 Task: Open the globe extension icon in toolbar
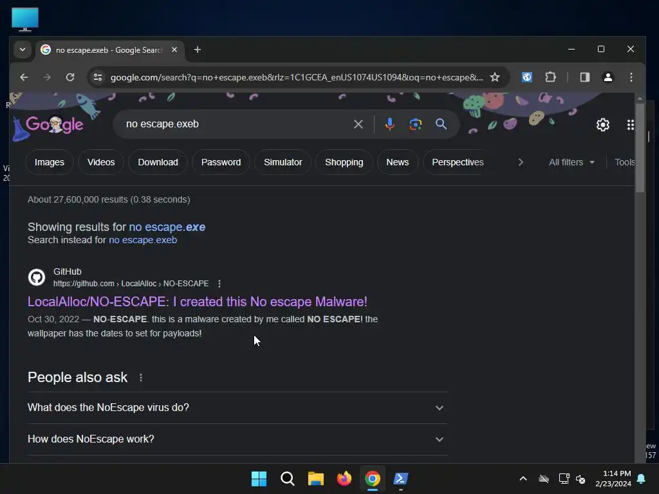pyautogui.click(x=527, y=77)
